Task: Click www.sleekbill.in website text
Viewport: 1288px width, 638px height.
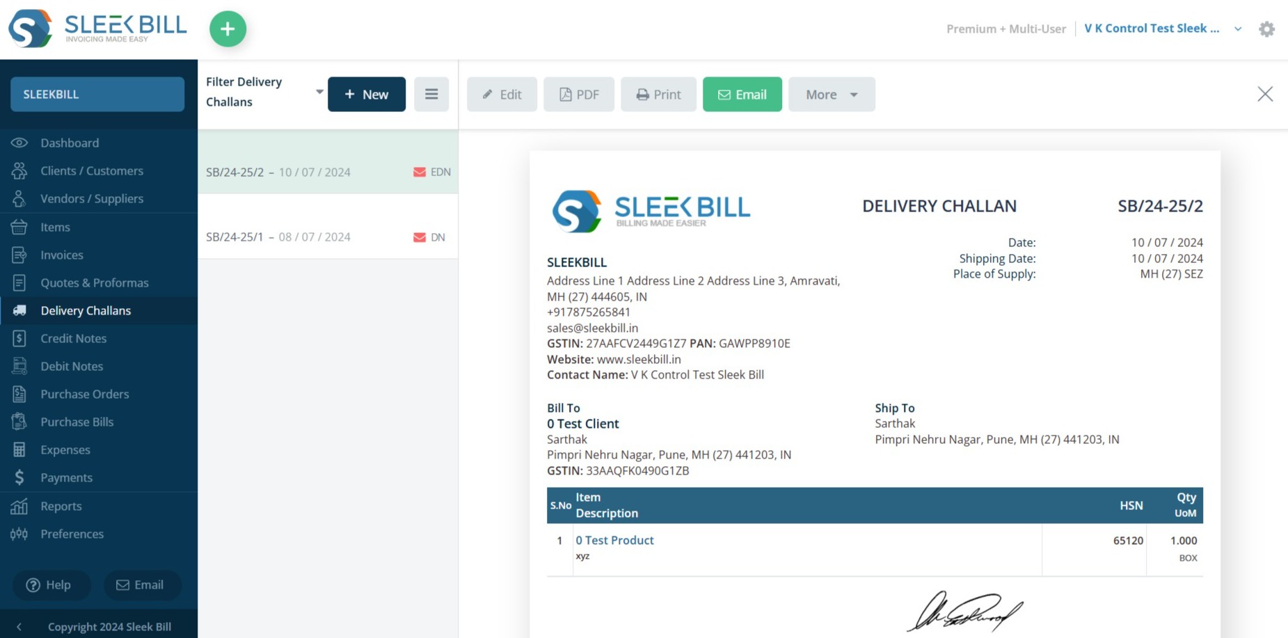Action: coord(639,359)
